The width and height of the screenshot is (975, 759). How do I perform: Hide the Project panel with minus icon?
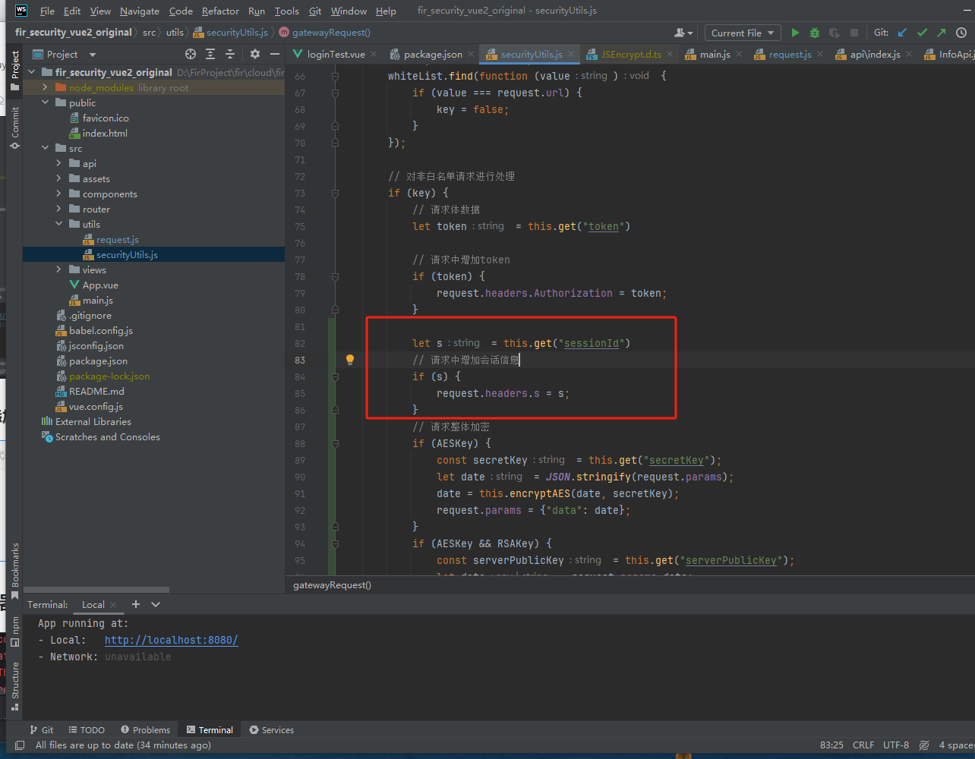click(275, 54)
